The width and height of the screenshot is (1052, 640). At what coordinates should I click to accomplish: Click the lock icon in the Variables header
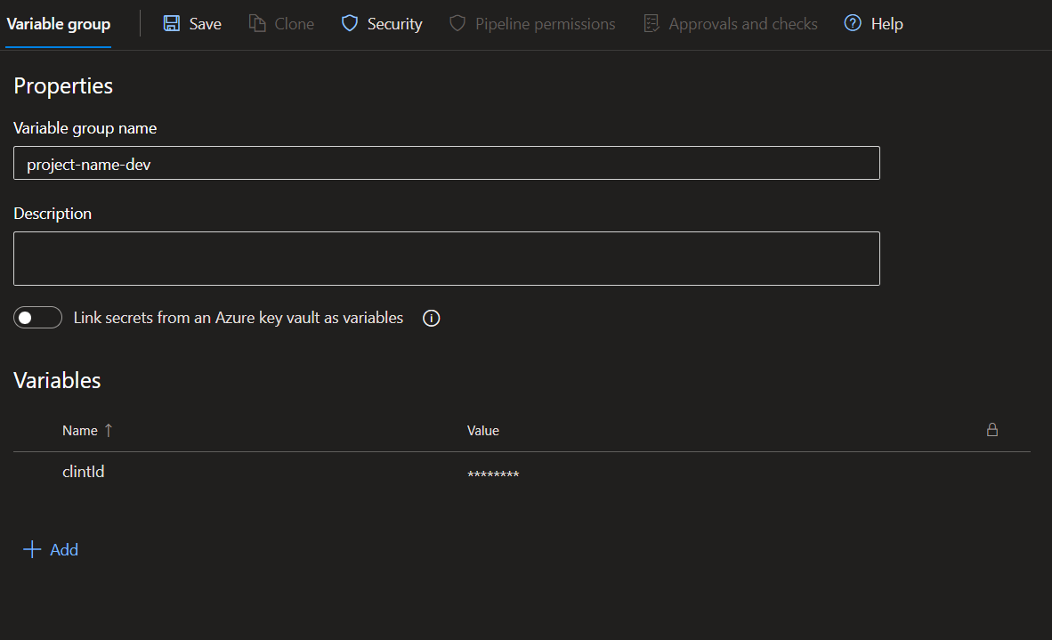(x=992, y=430)
